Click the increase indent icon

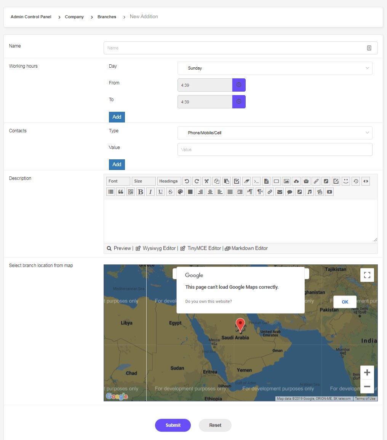[x=240, y=192]
